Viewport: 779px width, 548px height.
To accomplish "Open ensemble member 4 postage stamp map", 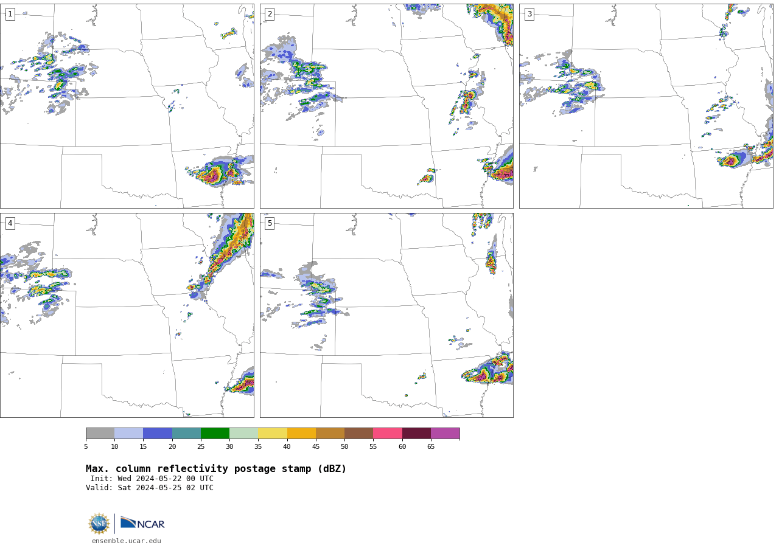I will pyautogui.click(x=127, y=315).
